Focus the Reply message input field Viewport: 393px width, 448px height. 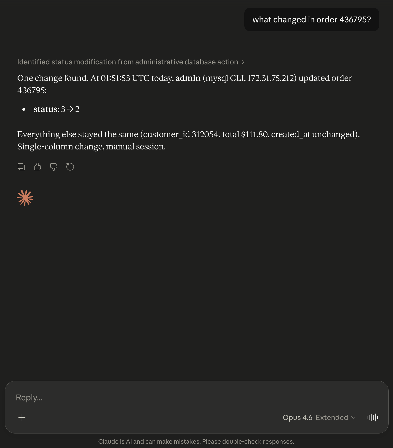178,398
